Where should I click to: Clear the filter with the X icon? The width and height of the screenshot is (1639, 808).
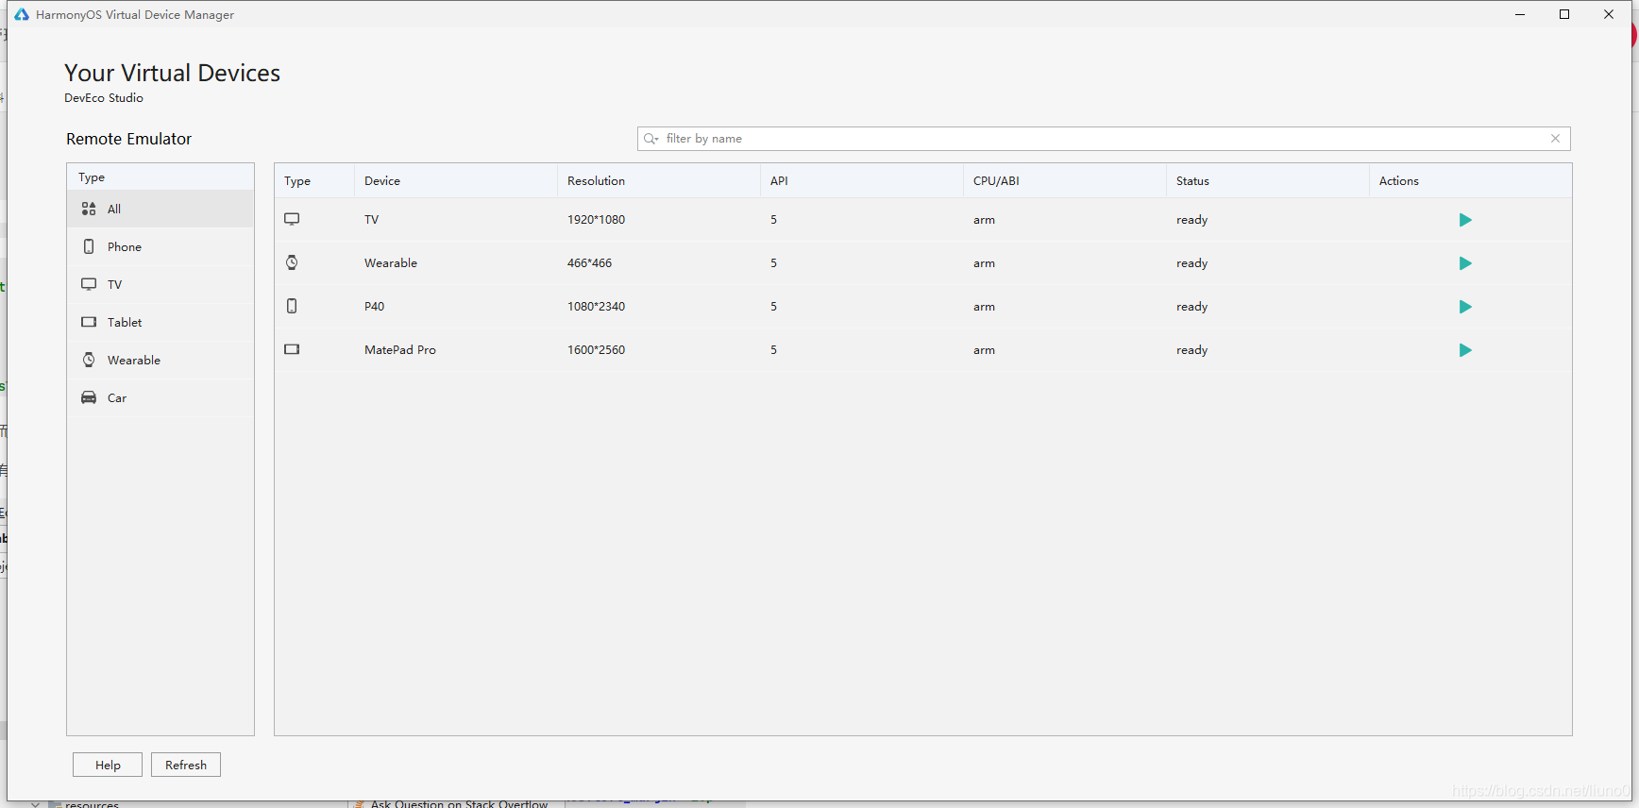(x=1555, y=139)
